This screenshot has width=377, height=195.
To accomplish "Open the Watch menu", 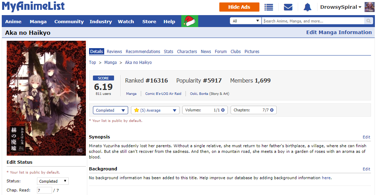I will [x=126, y=21].
